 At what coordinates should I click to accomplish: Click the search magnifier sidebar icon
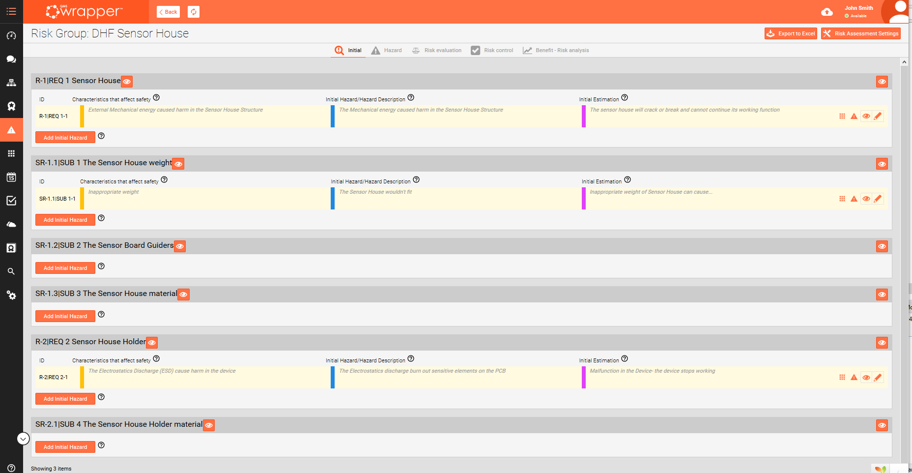pos(11,271)
